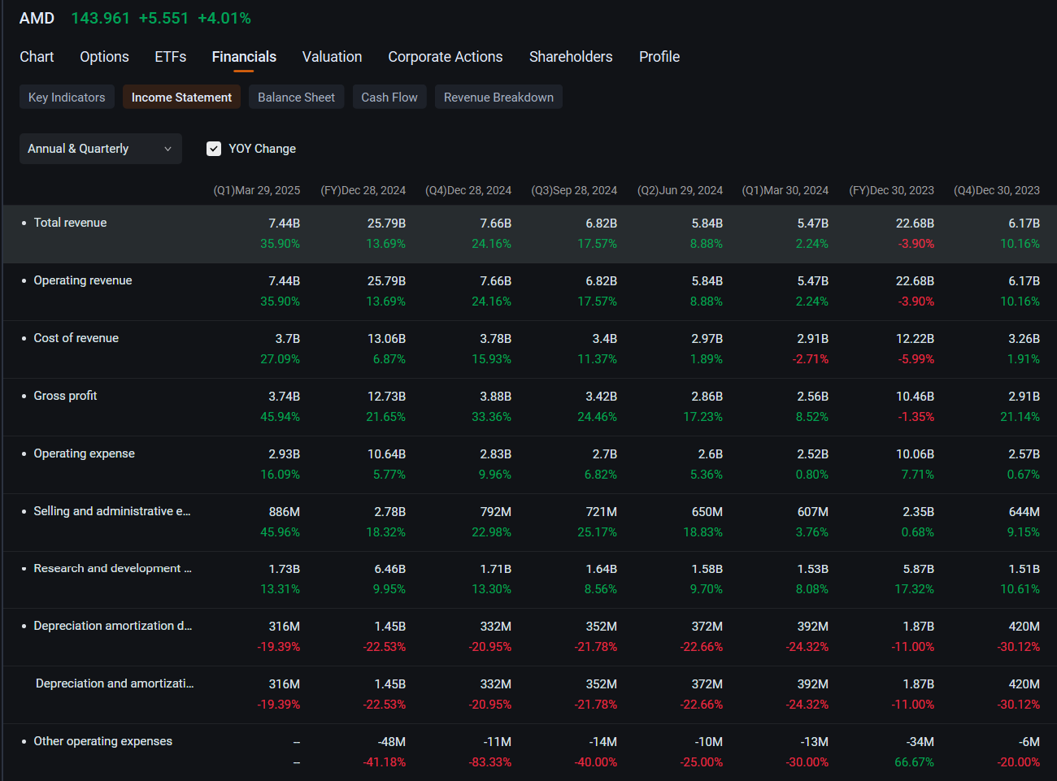Select Selling and administrative 721M cell
The height and width of the screenshot is (781, 1057).
pos(602,512)
